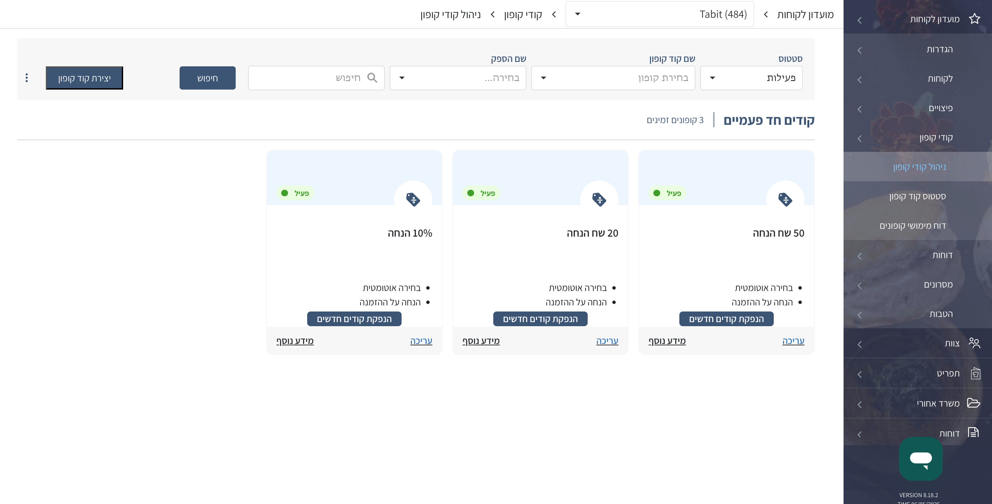
Task: Click הנפקת קודים חדשים on the 10% הנחה card
Action: pos(354,319)
